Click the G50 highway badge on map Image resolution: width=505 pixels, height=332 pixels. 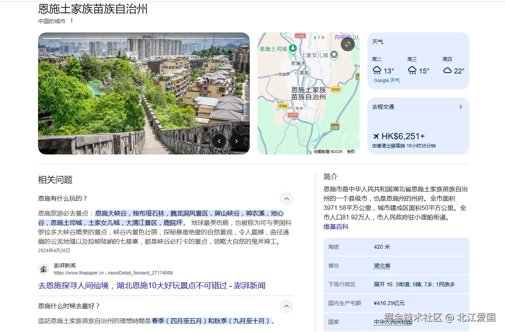(334, 127)
